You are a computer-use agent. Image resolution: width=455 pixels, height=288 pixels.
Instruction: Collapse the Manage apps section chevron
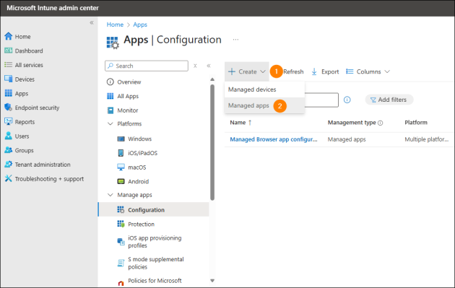[110, 195]
